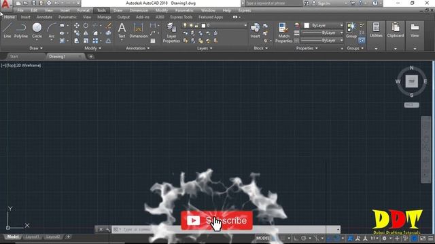This screenshot has width=435, height=244.
Task: Expand the Modify panel
Action: pyautogui.click(x=92, y=48)
